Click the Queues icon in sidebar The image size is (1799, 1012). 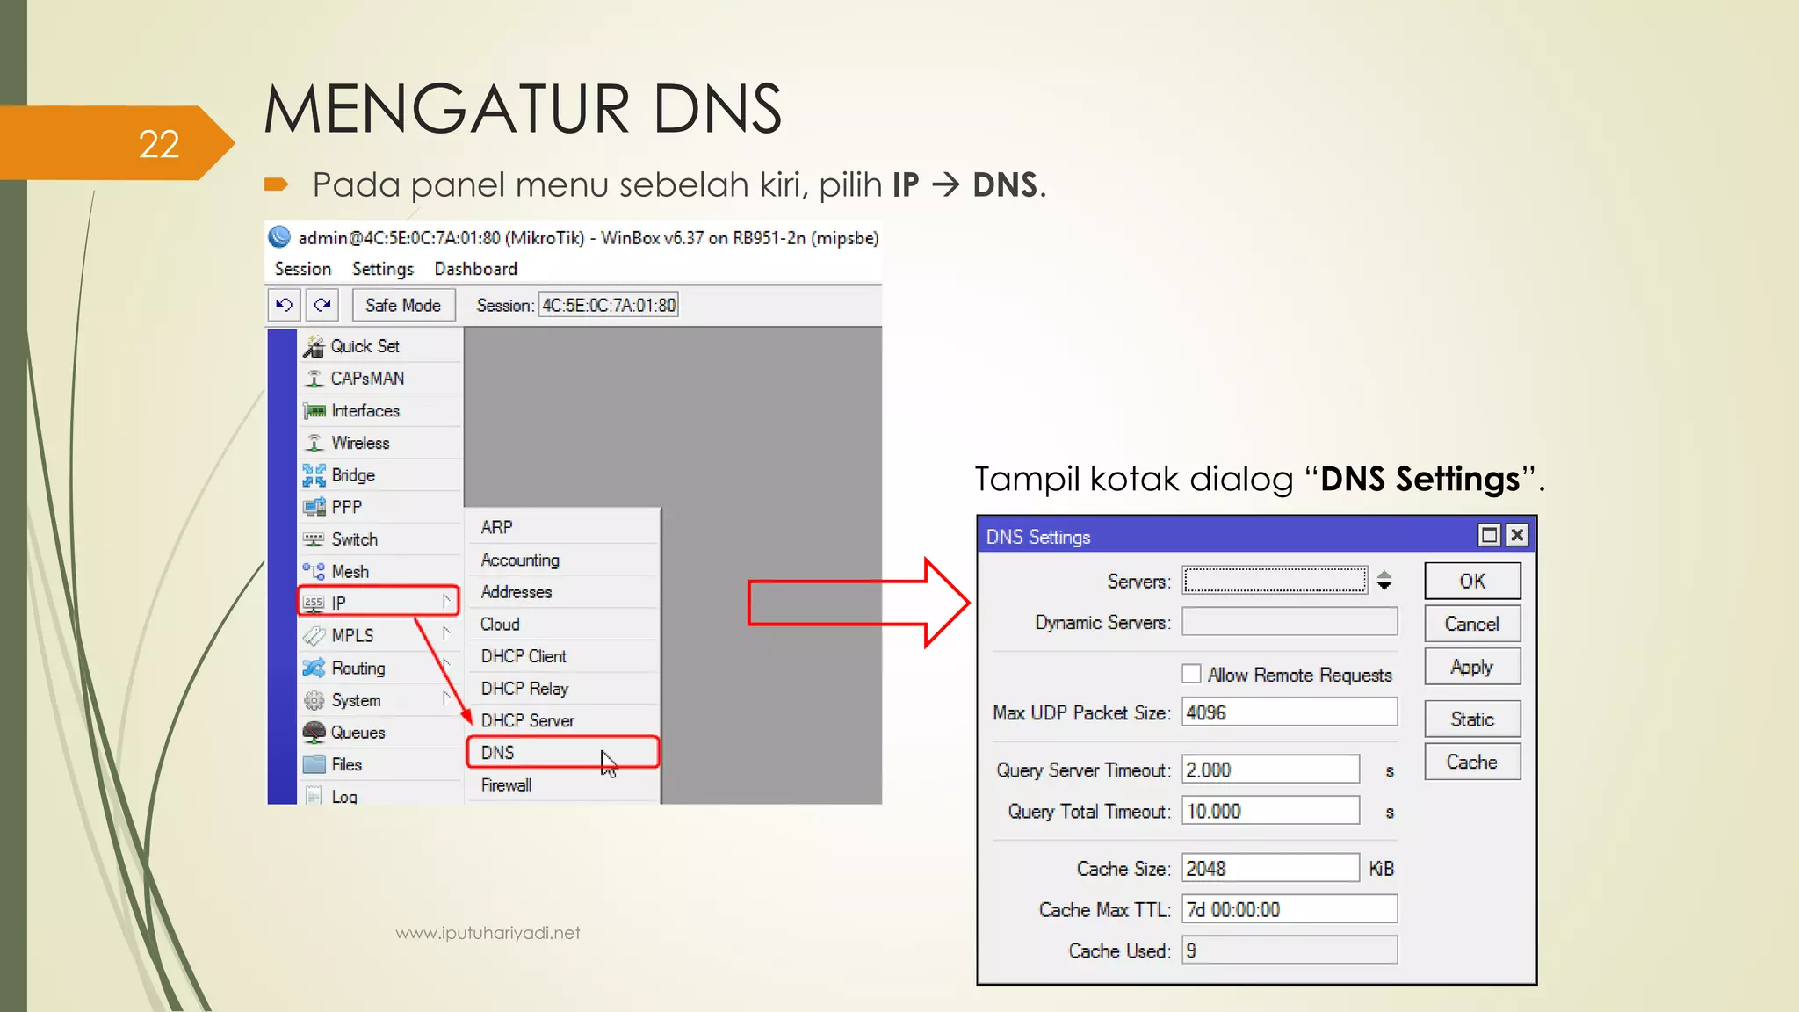pyautogui.click(x=314, y=732)
